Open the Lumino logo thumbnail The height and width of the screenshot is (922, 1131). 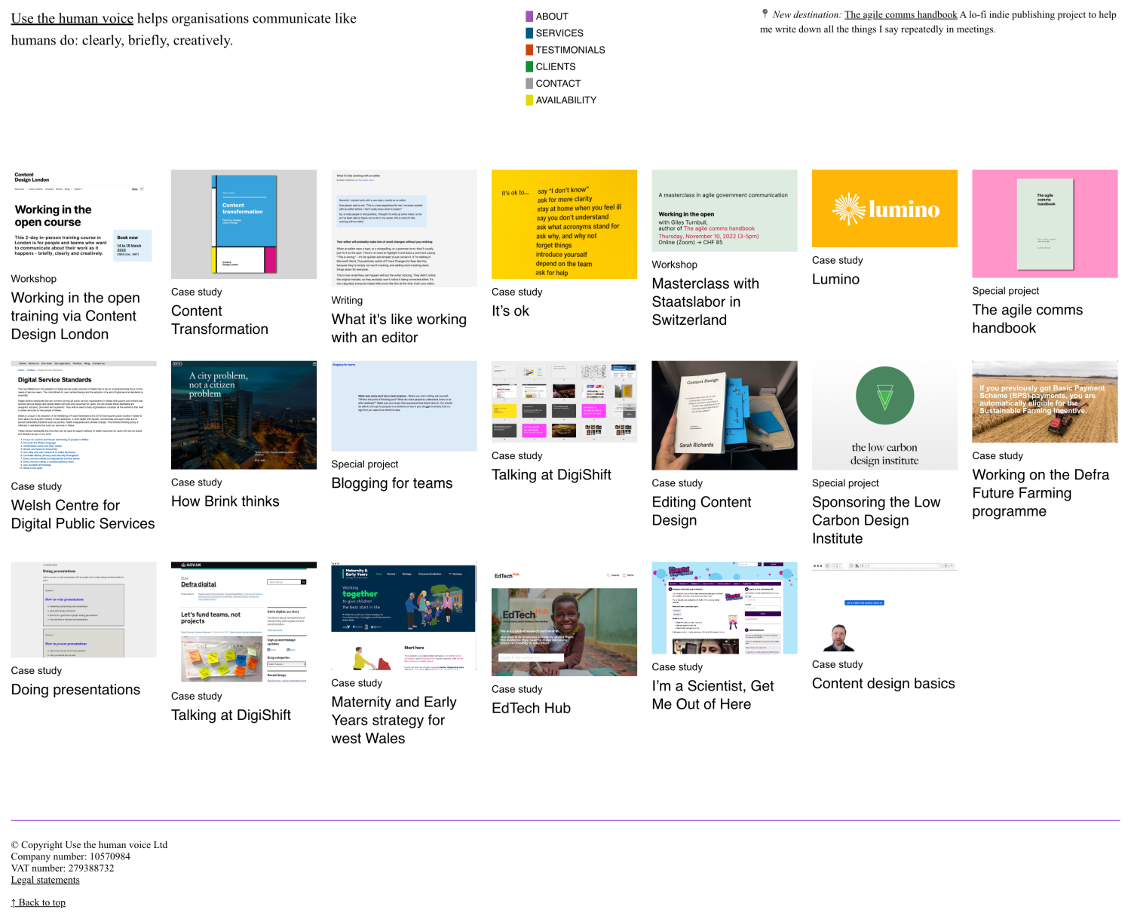[x=884, y=209]
